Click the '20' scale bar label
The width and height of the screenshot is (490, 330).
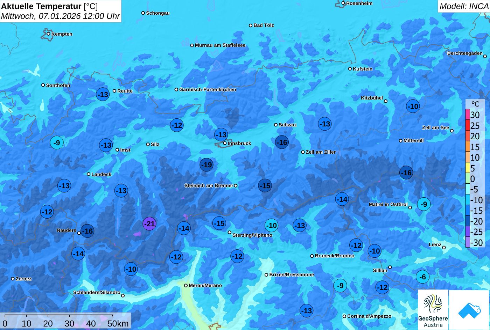[x=48, y=323]
